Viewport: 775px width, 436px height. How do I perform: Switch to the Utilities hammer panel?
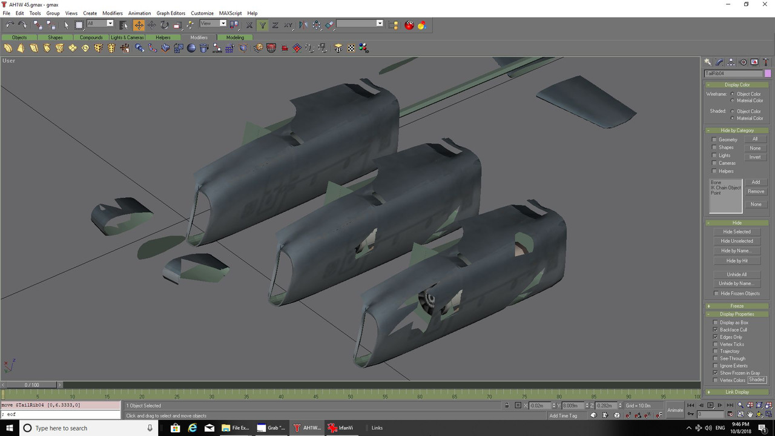point(766,62)
